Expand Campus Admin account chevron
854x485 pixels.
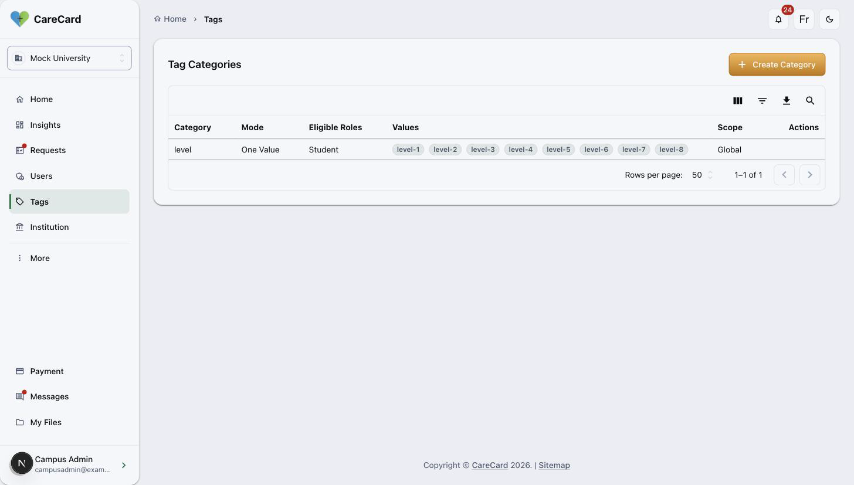pyautogui.click(x=124, y=465)
